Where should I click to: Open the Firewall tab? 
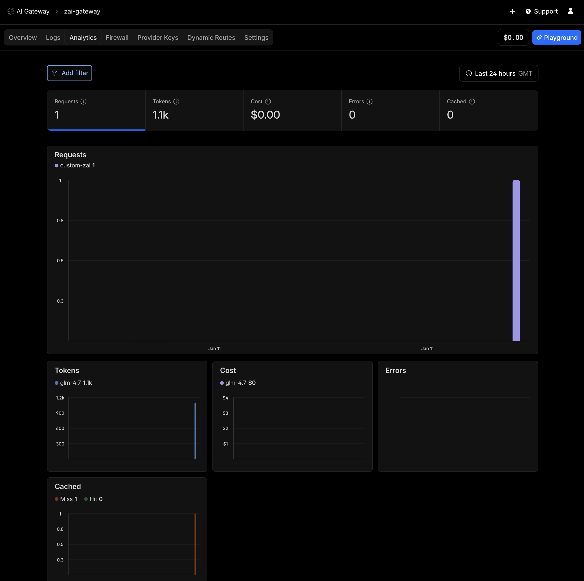tap(117, 38)
